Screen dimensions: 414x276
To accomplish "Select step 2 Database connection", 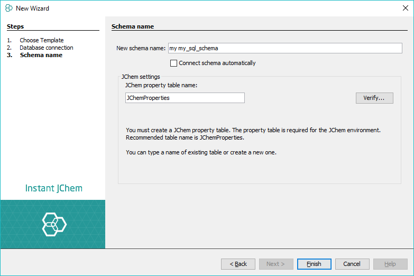I will pos(47,48).
